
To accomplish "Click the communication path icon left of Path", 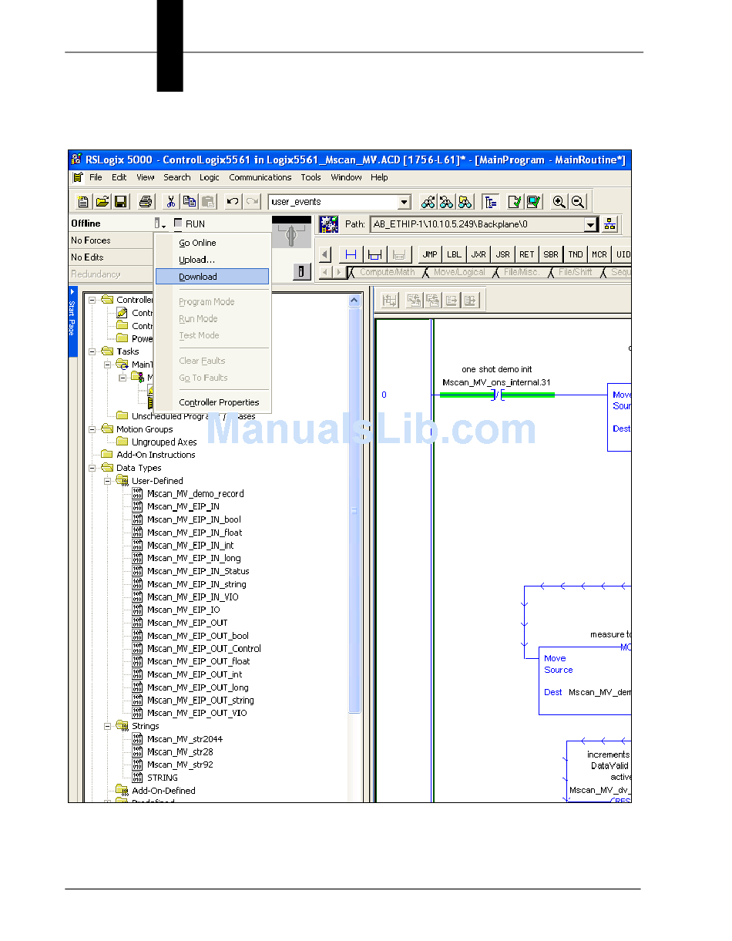I will pos(329,224).
